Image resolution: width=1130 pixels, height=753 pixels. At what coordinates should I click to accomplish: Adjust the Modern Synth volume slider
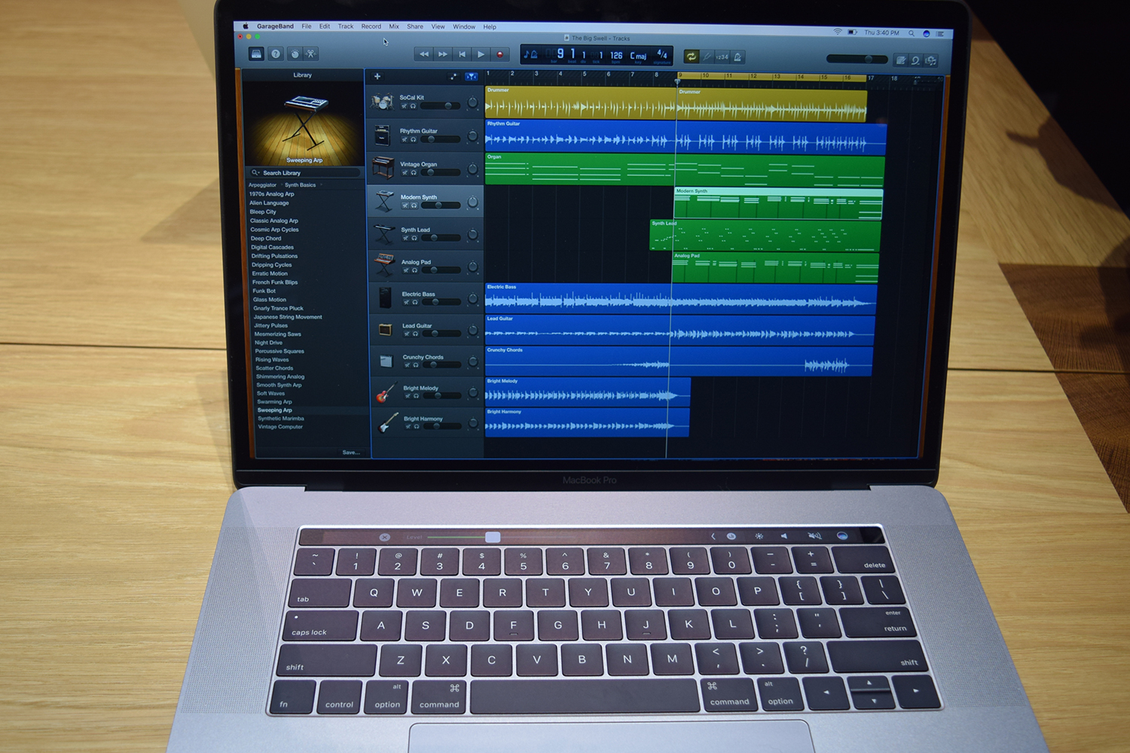pos(438,205)
